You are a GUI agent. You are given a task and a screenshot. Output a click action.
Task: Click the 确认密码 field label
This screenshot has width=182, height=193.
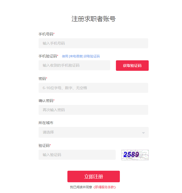click(x=46, y=101)
